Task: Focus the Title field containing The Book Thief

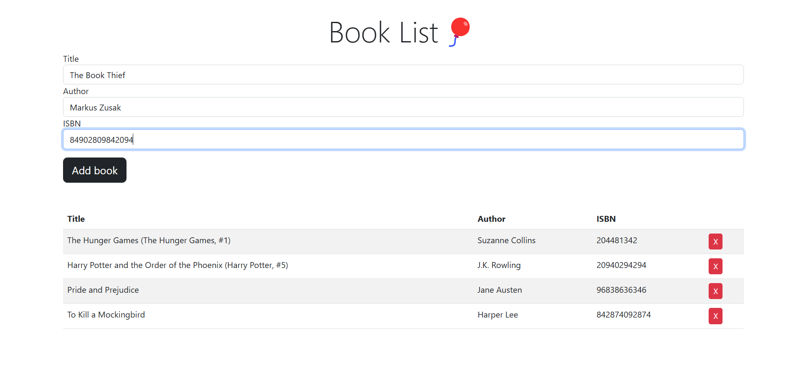Action: pyautogui.click(x=403, y=75)
